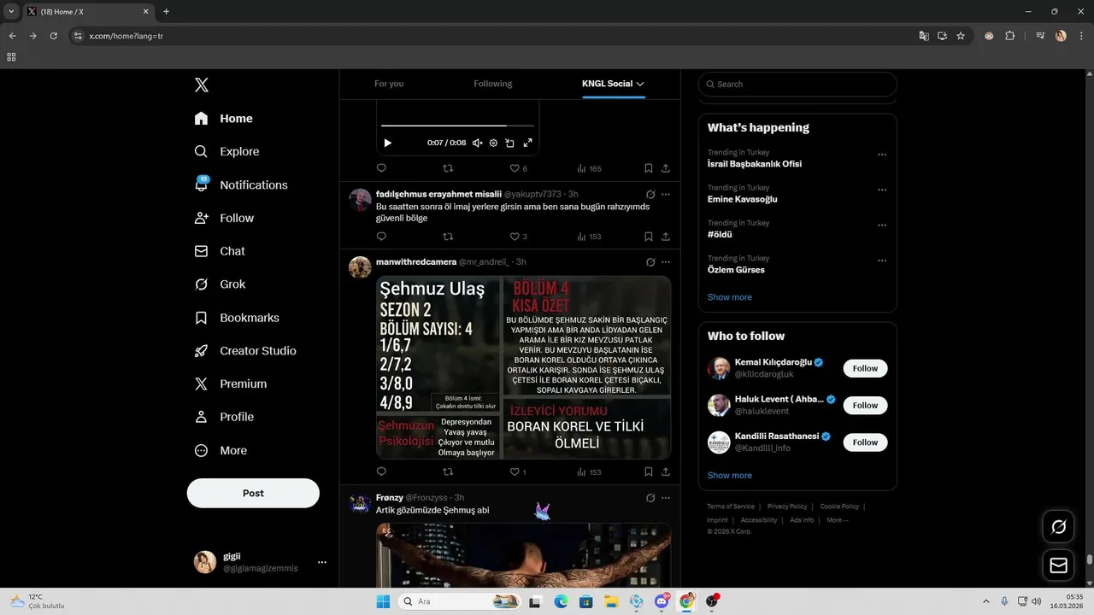Click the X logo in sidebar

click(201, 85)
